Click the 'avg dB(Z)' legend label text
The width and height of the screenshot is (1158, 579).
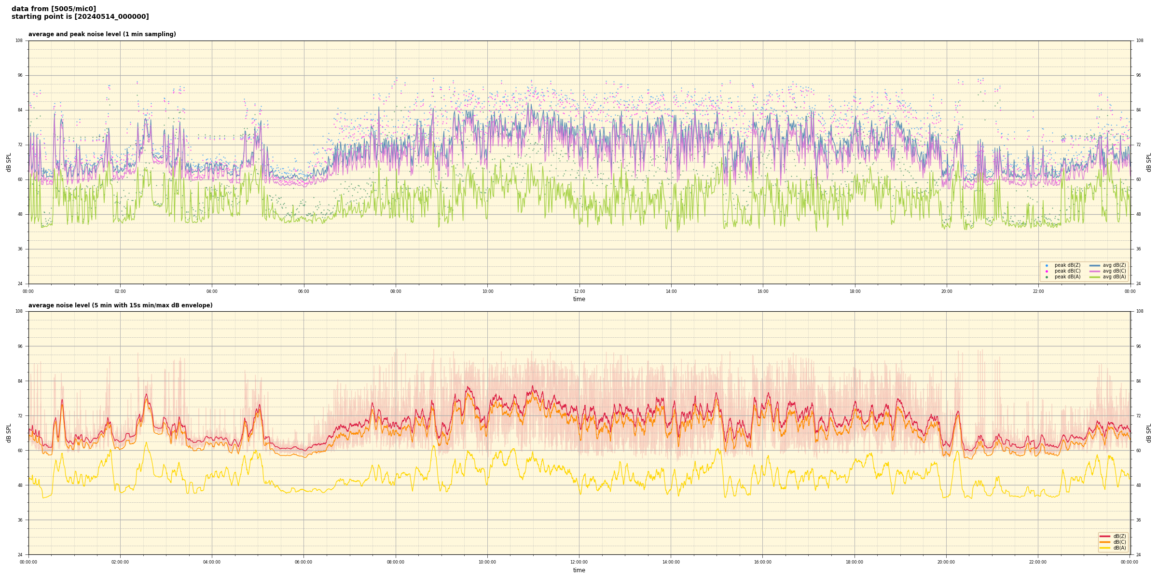[x=1114, y=265]
